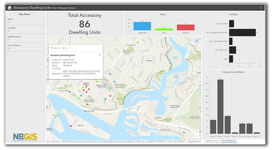Zoom in on the map

[x=197, y=131]
